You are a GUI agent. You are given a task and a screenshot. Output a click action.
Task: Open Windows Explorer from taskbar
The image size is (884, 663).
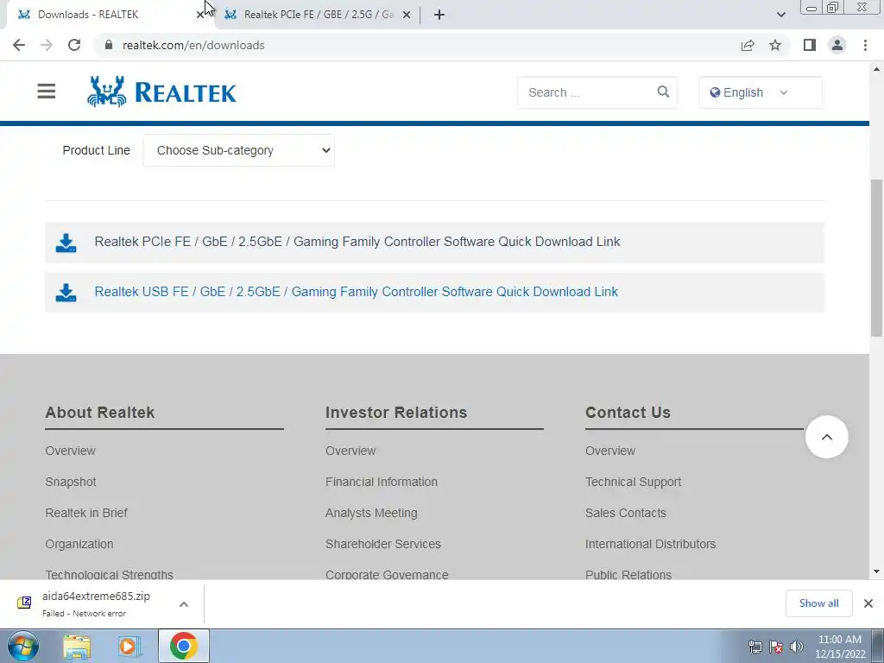click(x=77, y=647)
